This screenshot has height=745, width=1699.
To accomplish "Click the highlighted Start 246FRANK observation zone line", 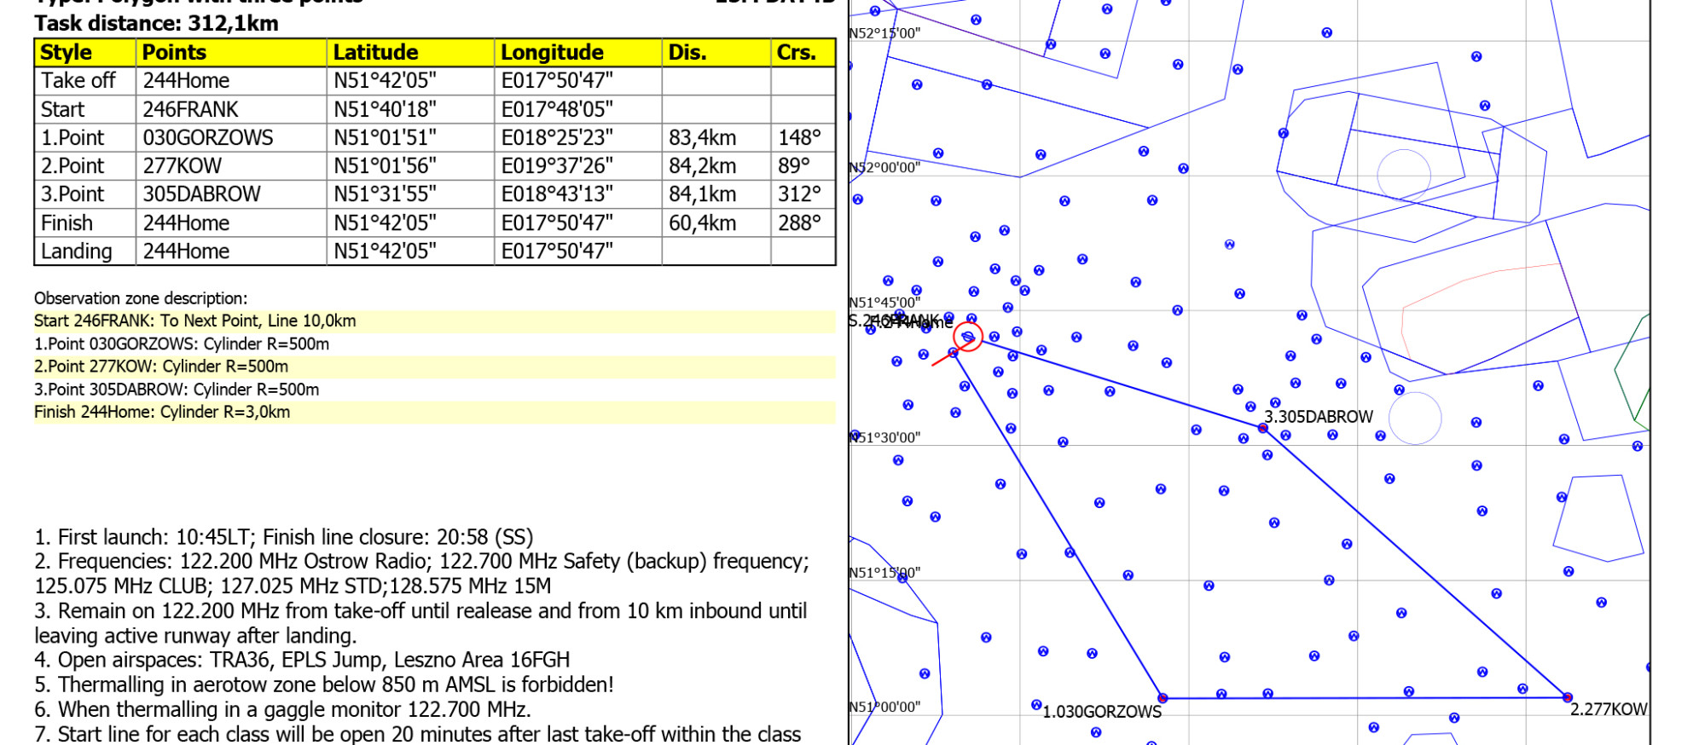I will (195, 321).
